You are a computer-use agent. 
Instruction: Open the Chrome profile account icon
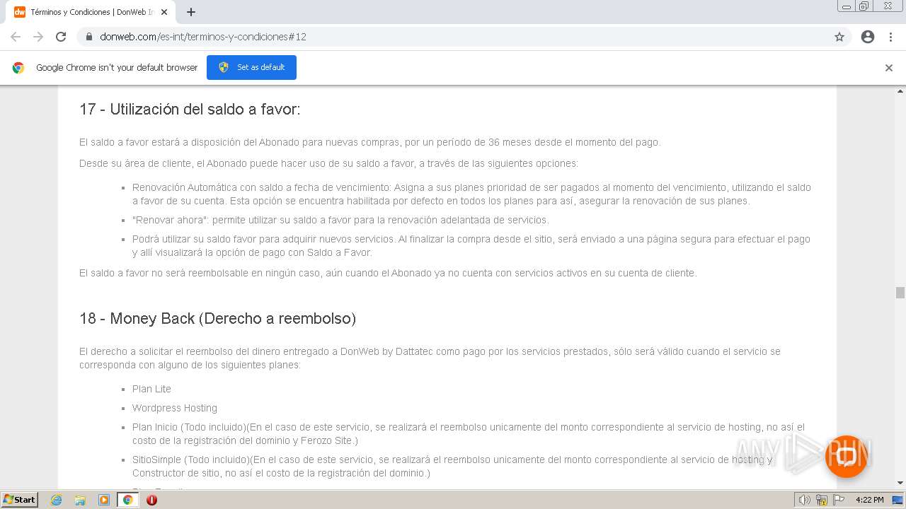pyautogui.click(x=868, y=37)
